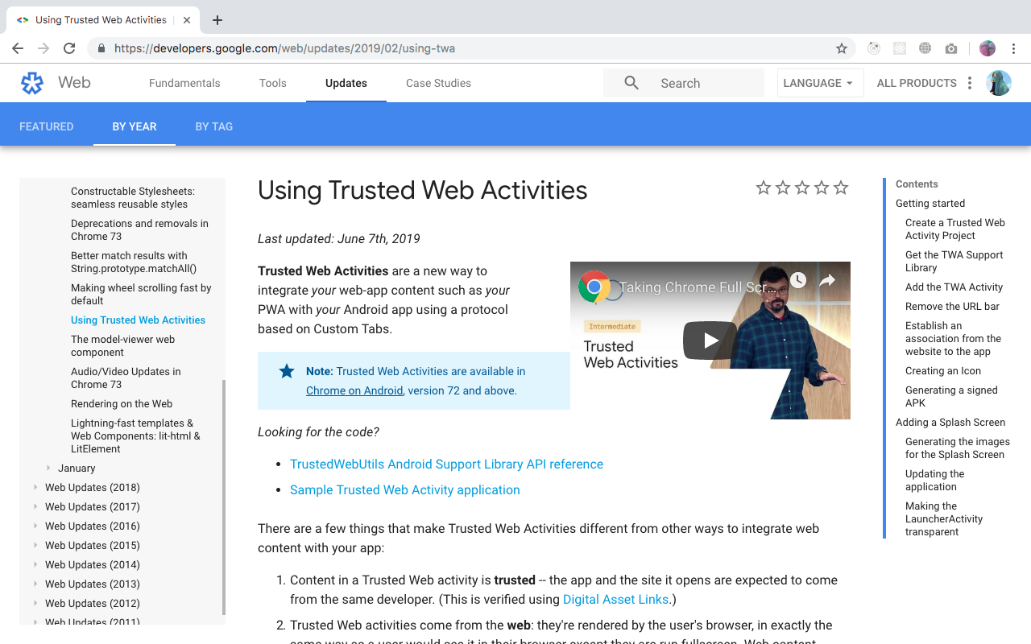Image resolution: width=1031 pixels, height=644 pixels.
Task: Expand the January tree item
Action: pyautogui.click(x=48, y=468)
